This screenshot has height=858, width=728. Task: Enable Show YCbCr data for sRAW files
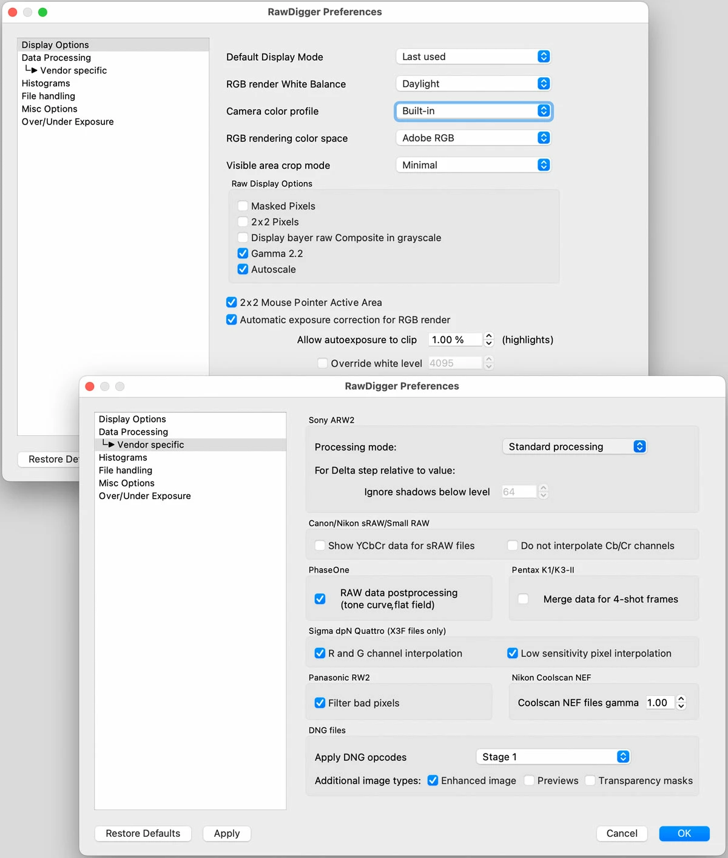(320, 545)
